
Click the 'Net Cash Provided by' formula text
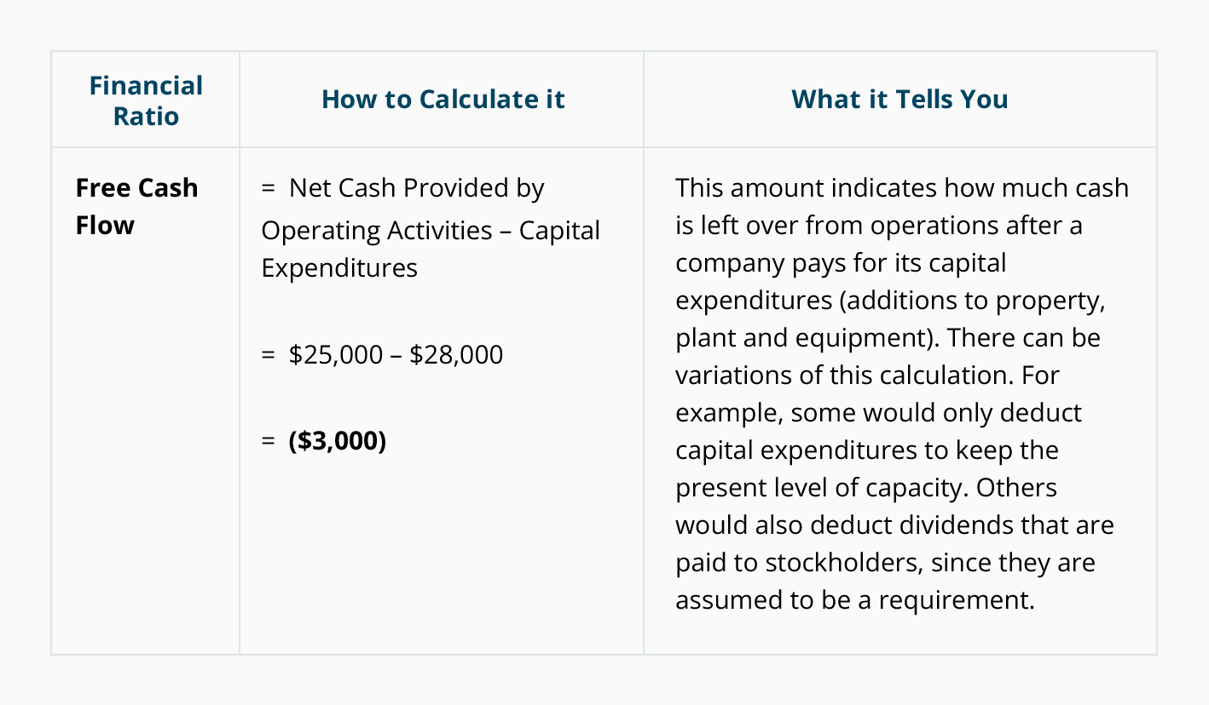coord(415,188)
